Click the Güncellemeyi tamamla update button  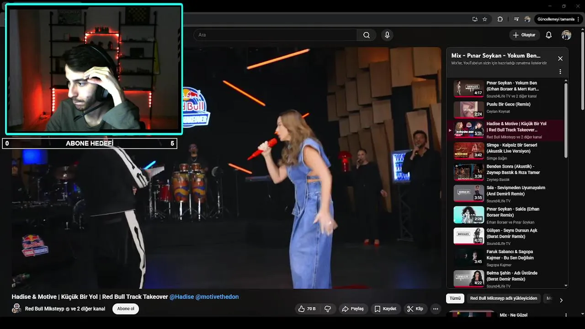point(555,19)
